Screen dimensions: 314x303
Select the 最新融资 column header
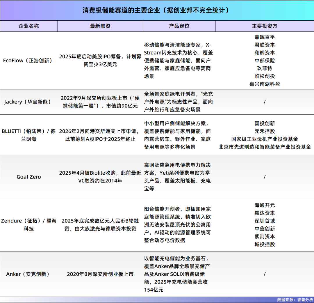coord(100,26)
